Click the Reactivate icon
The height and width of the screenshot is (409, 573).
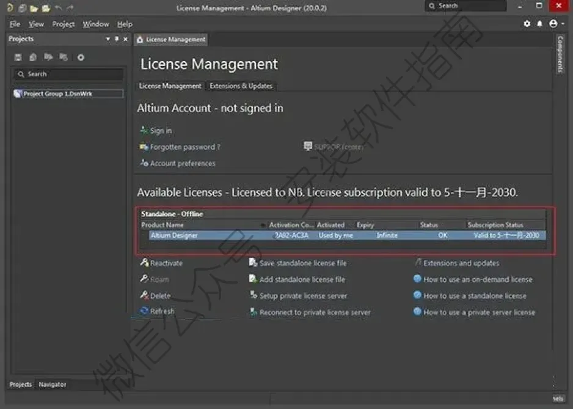point(144,262)
